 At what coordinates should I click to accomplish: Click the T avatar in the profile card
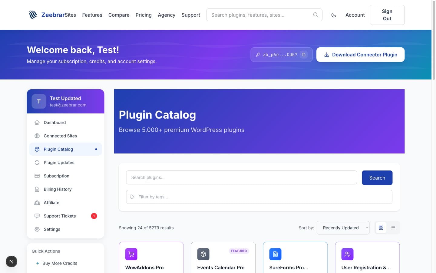[x=39, y=101]
